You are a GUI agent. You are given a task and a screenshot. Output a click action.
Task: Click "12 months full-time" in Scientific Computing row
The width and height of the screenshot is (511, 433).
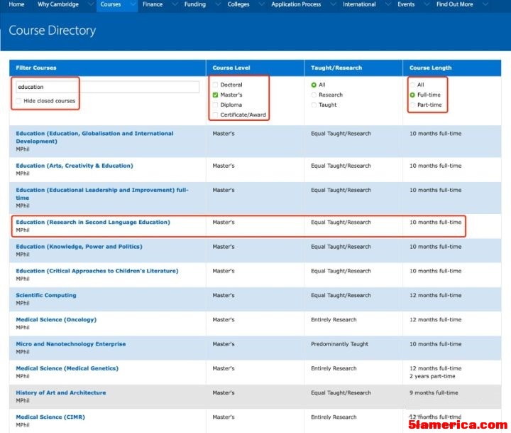point(435,296)
